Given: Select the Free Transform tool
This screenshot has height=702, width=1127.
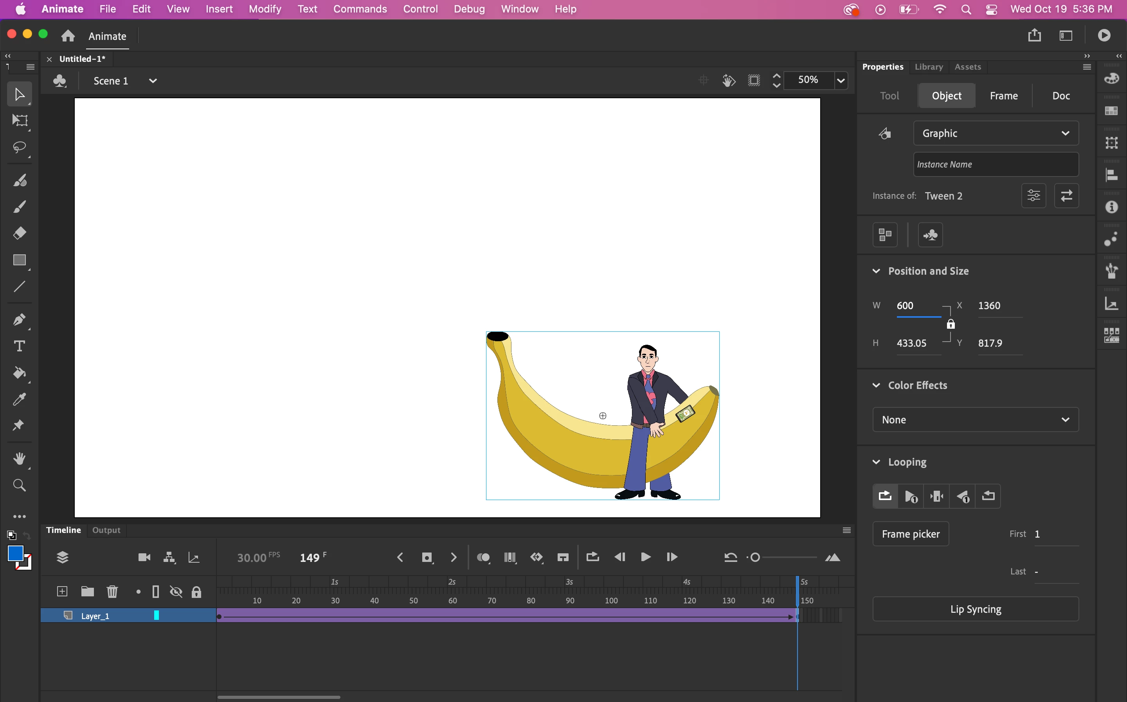Looking at the screenshot, I should (19, 121).
